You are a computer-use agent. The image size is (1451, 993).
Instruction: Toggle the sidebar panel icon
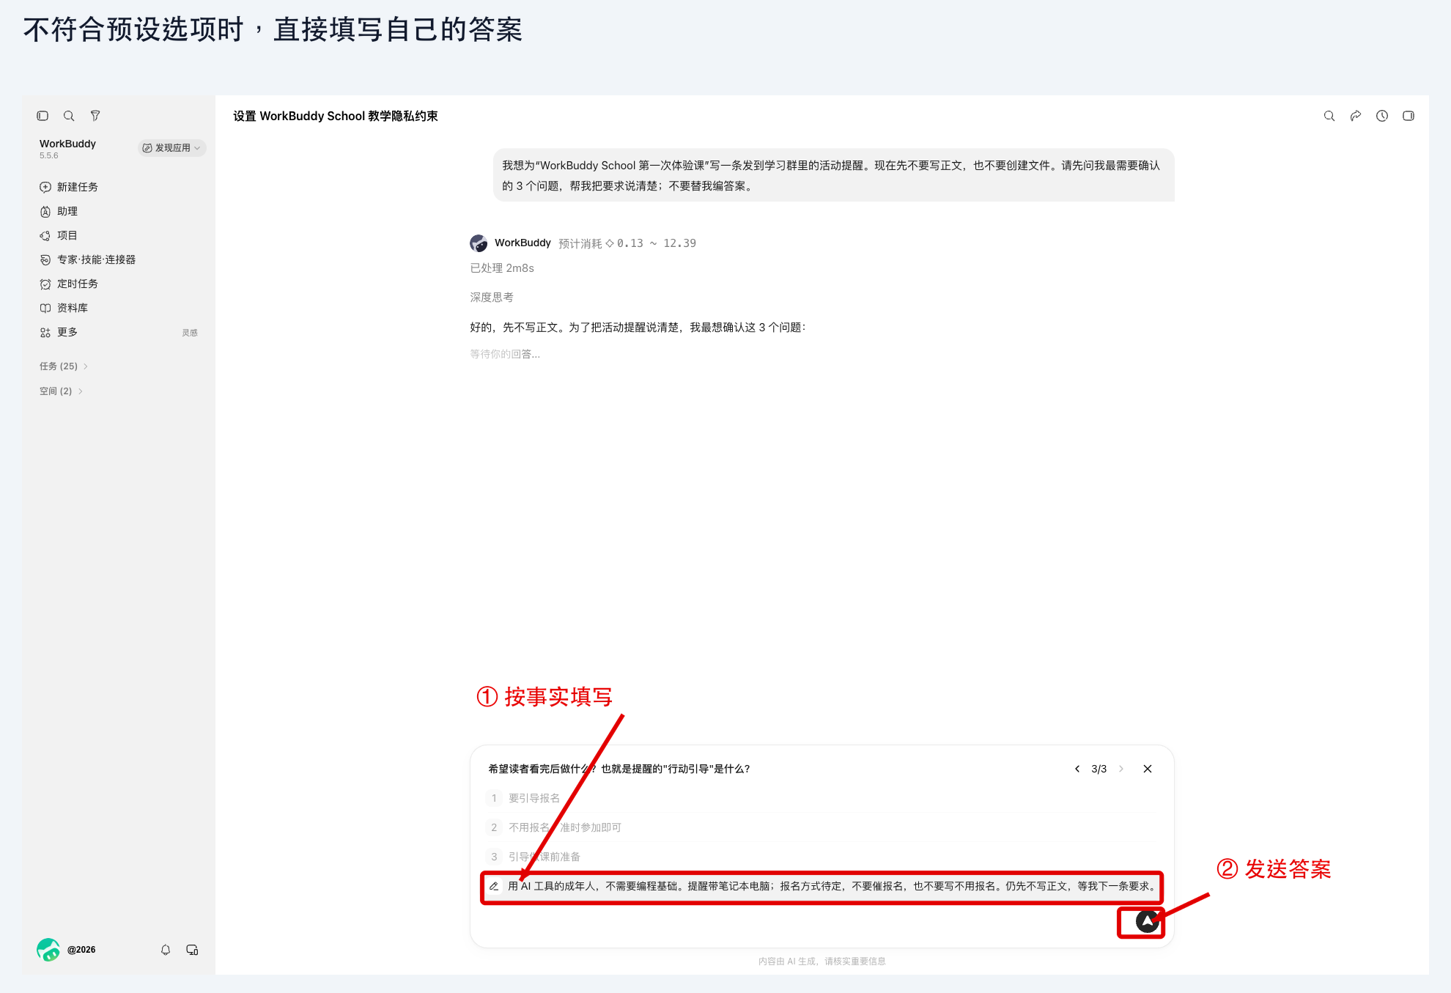tap(43, 116)
